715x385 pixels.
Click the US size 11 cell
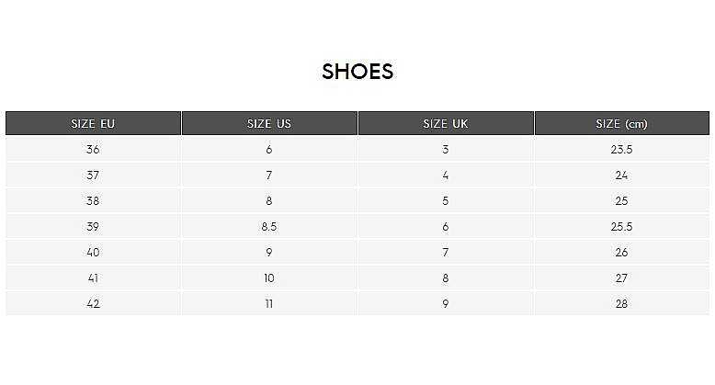[269, 303]
